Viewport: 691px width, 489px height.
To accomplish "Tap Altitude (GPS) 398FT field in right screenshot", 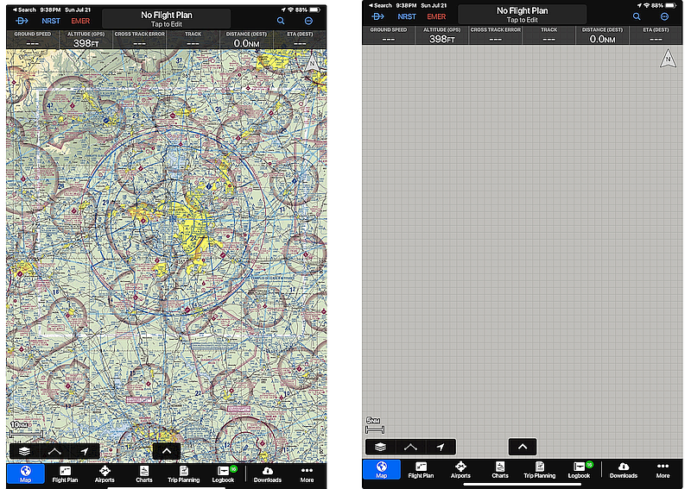I will [442, 34].
